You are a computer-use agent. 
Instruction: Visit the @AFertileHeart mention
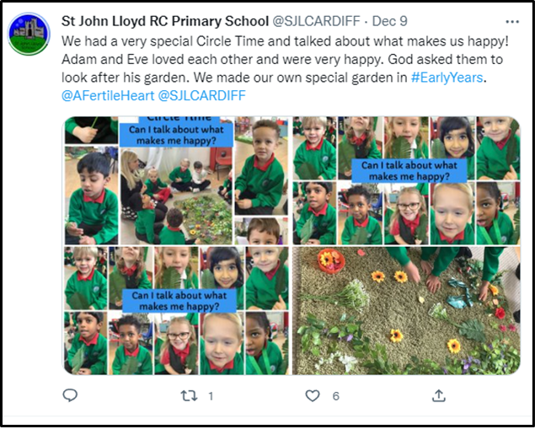coord(108,95)
